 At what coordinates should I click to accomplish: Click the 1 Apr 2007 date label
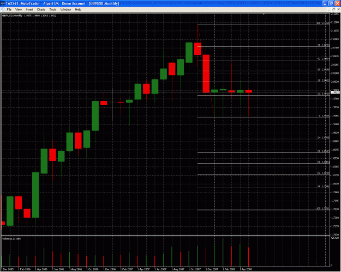(x=143, y=269)
